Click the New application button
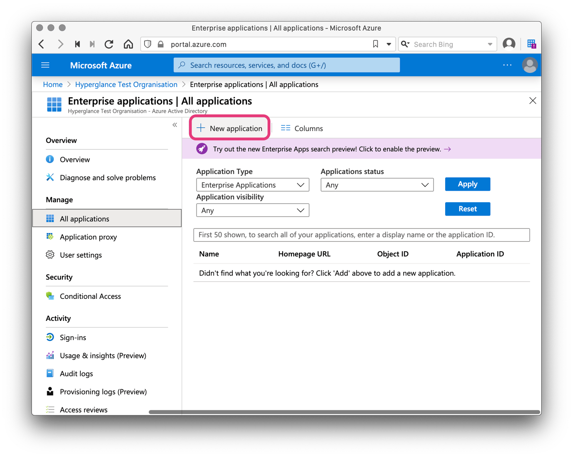Image resolution: width=573 pixels, height=457 pixels. pyautogui.click(x=229, y=128)
